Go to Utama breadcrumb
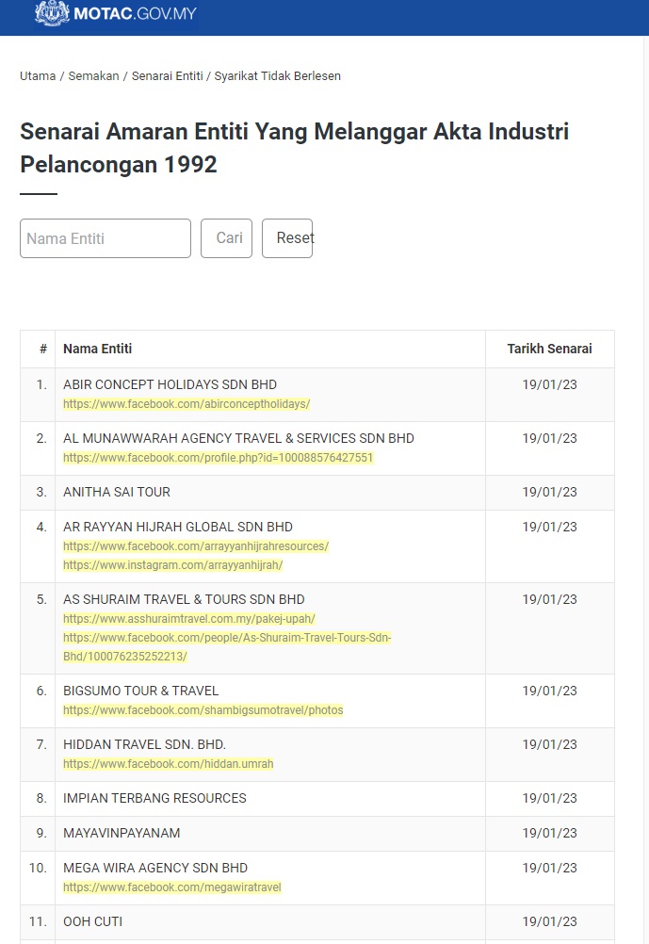 pyautogui.click(x=38, y=75)
